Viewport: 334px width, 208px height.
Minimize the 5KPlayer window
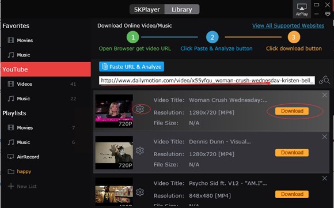(x=317, y=14)
